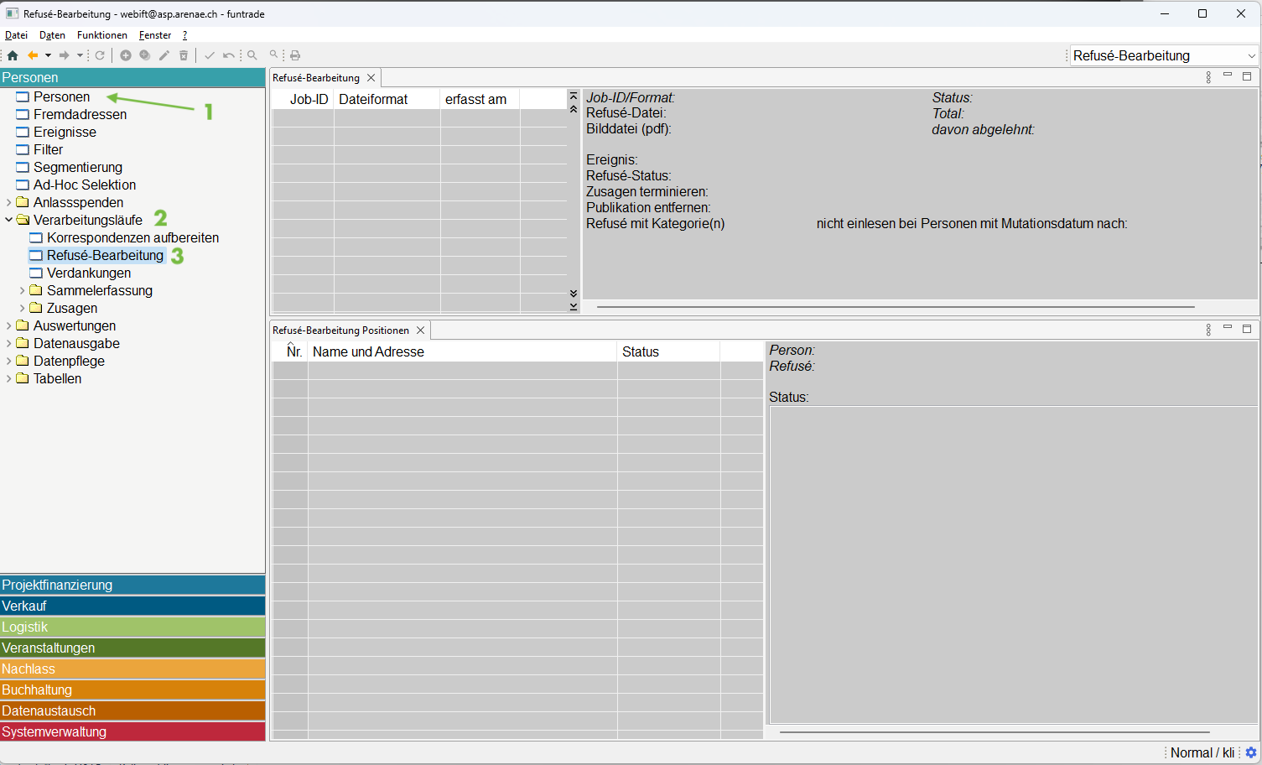This screenshot has width=1262, height=765.
Task: Expand the Anlassspenden folder
Action: pos(9,202)
